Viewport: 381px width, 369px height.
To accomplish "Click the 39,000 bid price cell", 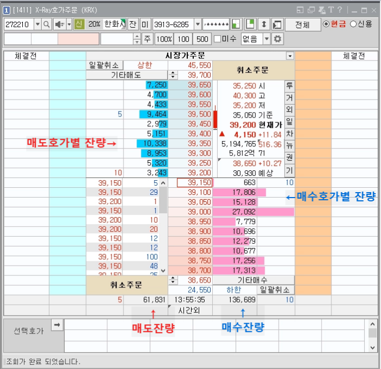I will 190,212.
